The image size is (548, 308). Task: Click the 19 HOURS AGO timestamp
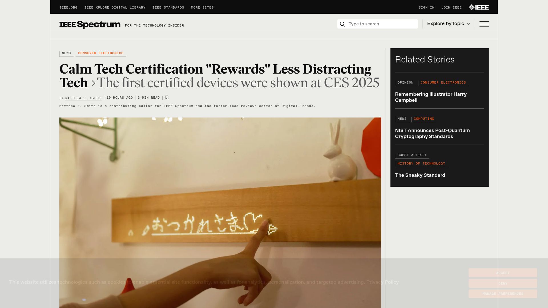pos(120,98)
